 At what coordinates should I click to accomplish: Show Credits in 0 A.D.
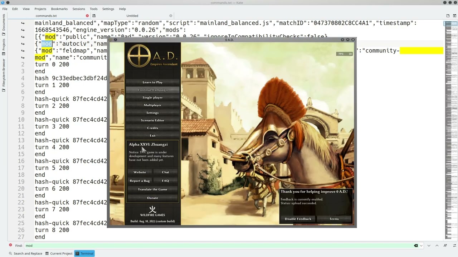pos(152,128)
